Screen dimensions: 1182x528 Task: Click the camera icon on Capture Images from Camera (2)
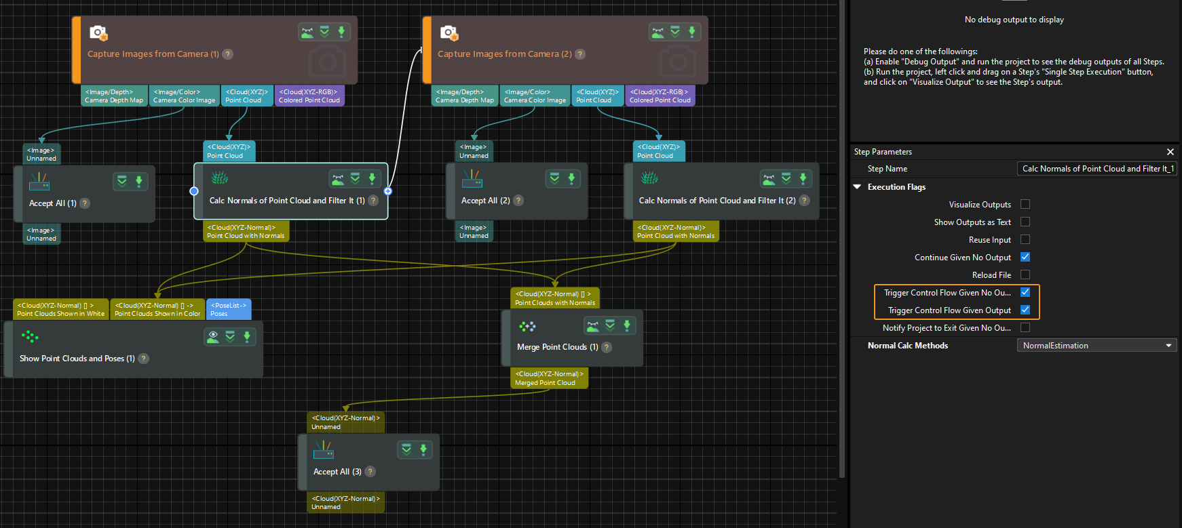(449, 33)
